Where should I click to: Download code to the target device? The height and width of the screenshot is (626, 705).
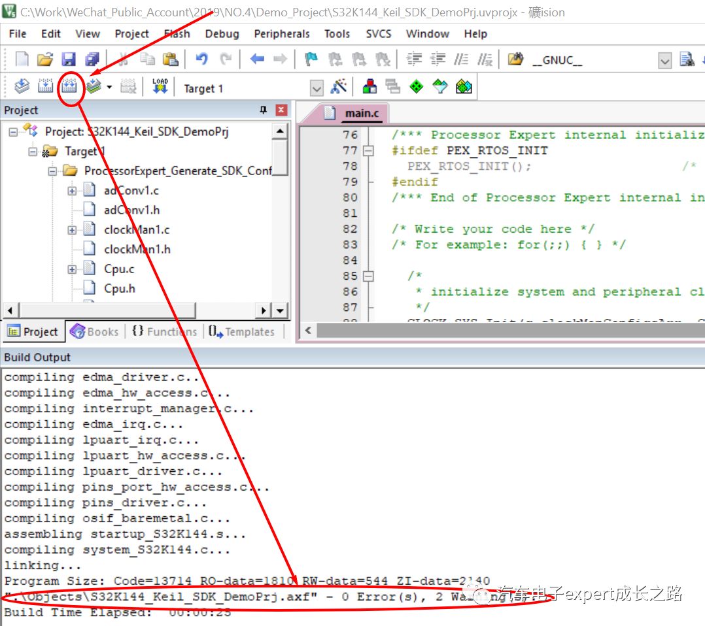pos(159,86)
